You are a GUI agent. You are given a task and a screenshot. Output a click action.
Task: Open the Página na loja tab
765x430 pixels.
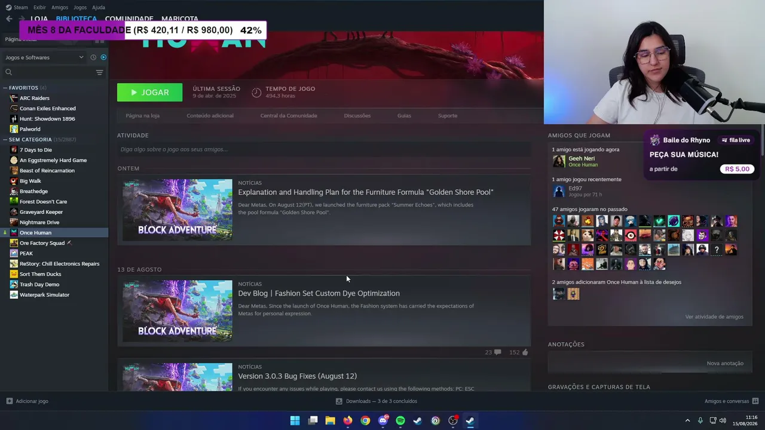click(142, 116)
